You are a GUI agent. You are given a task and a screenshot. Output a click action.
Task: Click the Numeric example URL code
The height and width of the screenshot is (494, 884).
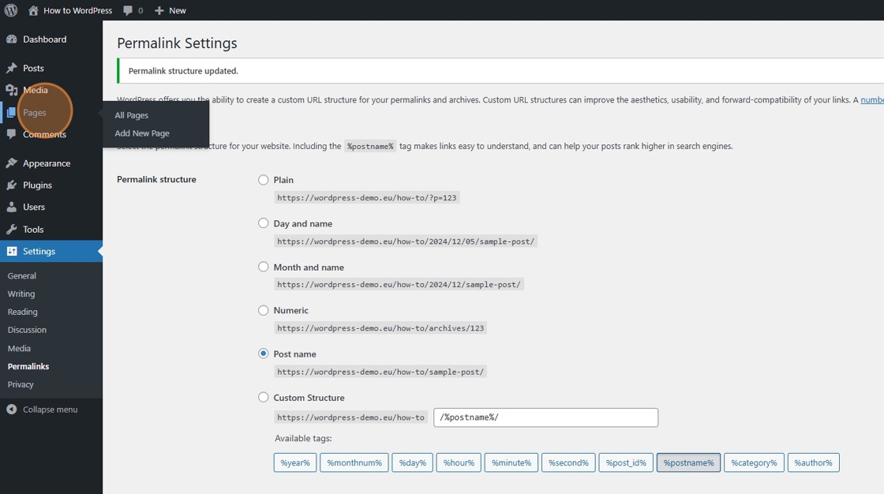[380, 328]
